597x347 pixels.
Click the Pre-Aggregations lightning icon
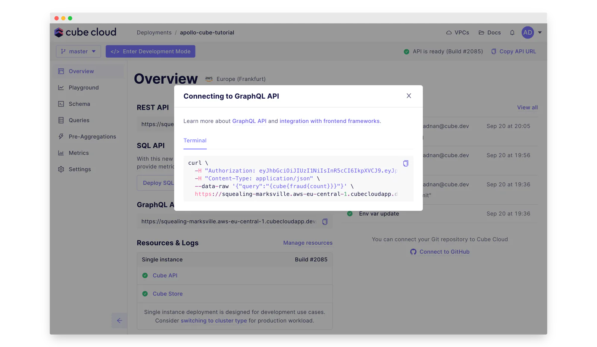coord(61,137)
